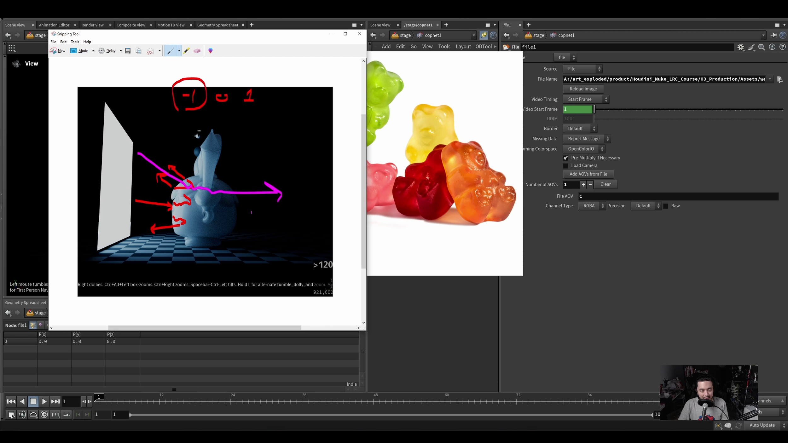The width and height of the screenshot is (788, 443).
Task: Click the parameter gear settings icon
Action: 740,47
